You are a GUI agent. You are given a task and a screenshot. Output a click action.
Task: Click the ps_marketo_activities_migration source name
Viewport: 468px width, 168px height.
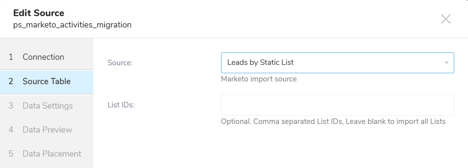pyautogui.click(x=72, y=25)
